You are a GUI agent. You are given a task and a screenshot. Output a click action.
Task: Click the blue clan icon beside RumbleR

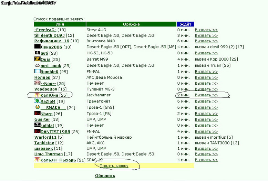[x=37, y=71]
